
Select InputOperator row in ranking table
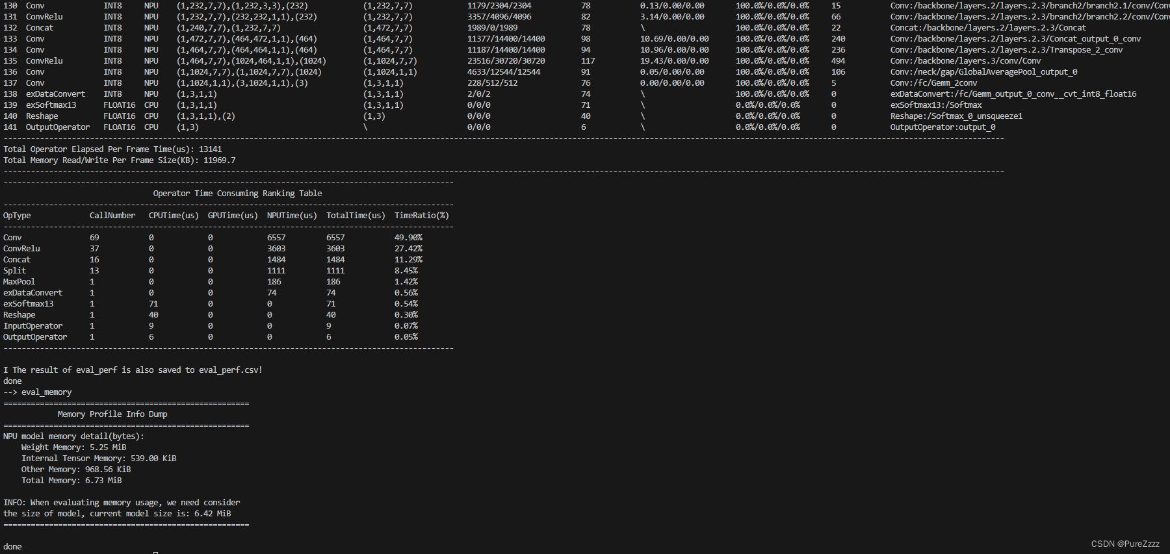click(211, 325)
